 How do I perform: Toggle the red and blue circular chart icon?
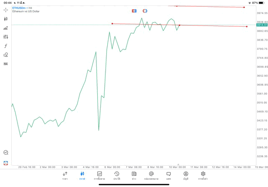[x=145, y=11]
